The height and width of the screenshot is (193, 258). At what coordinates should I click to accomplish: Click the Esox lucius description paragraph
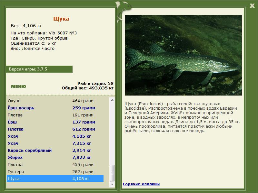(x=182, y=117)
